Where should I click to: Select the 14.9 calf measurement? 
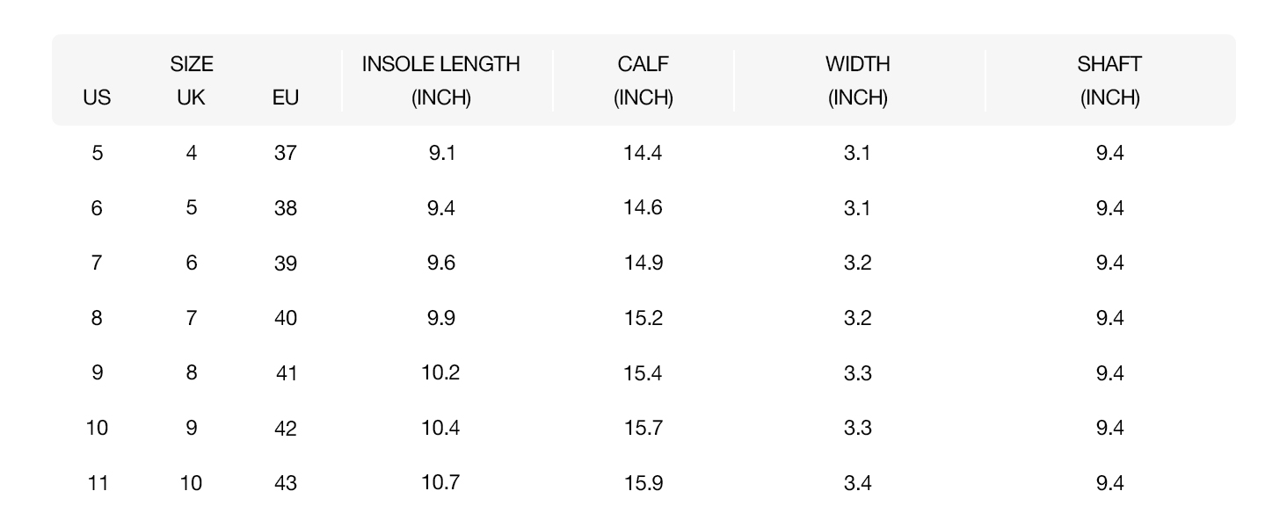pos(643,263)
